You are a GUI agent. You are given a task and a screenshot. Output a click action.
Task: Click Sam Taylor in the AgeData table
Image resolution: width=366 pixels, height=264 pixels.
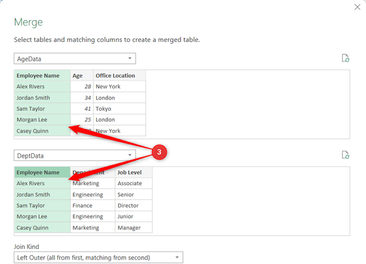42,109
